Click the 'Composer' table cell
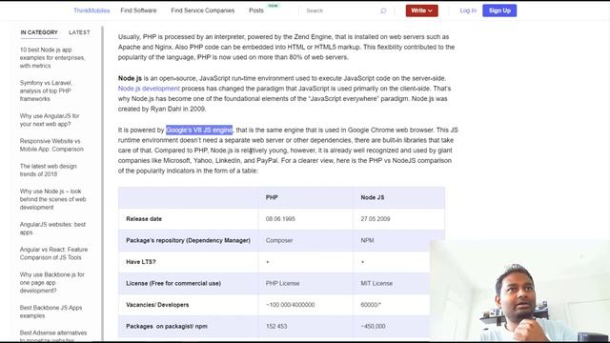This screenshot has height=343, width=610. (279, 240)
